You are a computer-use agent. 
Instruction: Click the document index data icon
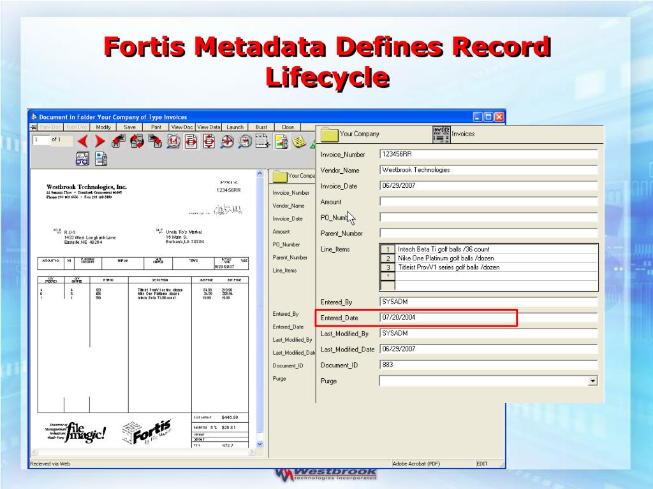(x=101, y=159)
